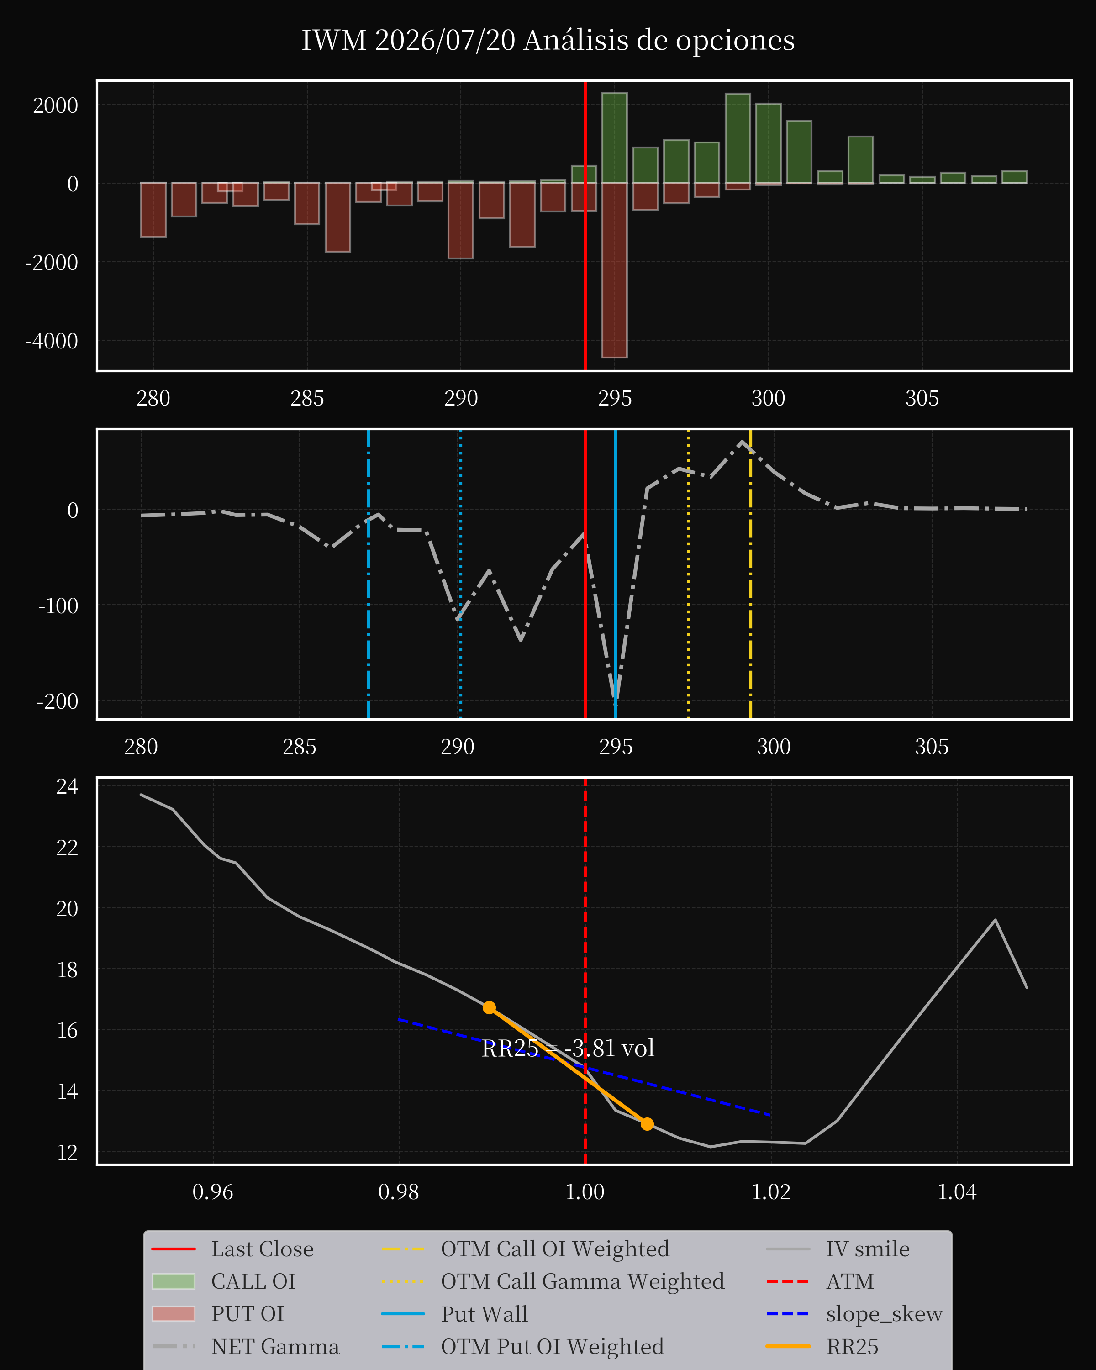Click the call OI bar at 300
The image size is (1096, 1370).
[x=769, y=143]
